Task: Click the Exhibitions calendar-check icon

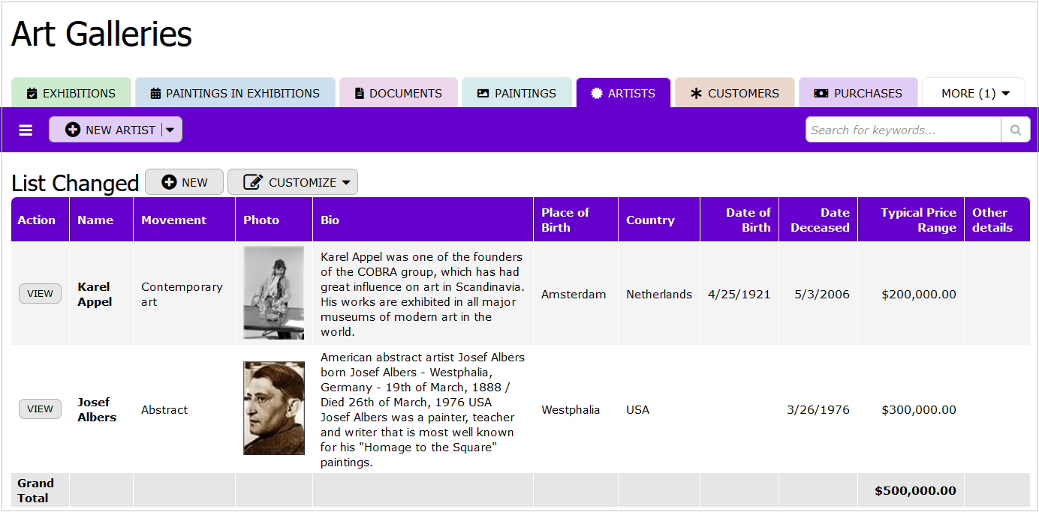Action: (x=32, y=94)
